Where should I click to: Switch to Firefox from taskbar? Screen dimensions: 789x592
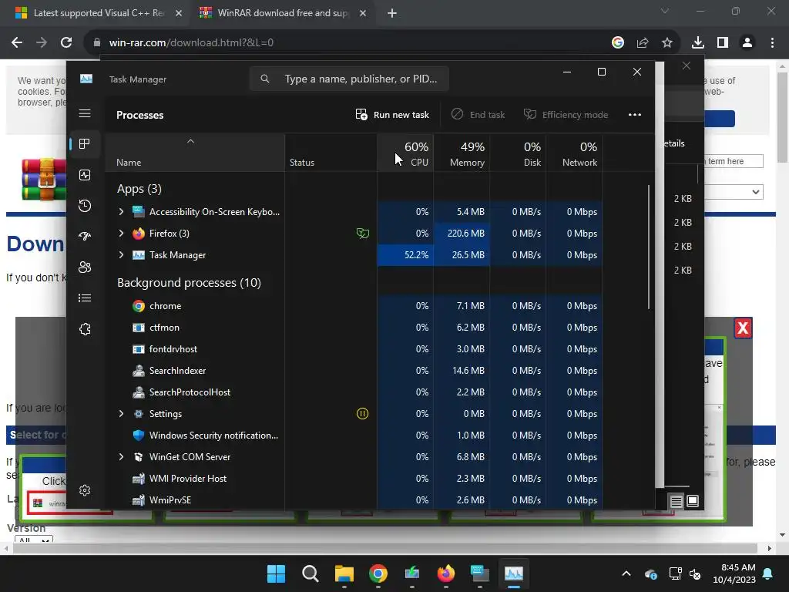coord(446,573)
